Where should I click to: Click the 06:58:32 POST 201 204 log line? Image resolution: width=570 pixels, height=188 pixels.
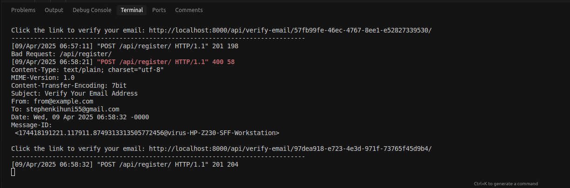coord(125,164)
